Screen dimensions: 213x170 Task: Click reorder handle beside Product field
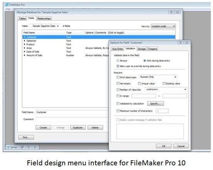pos(24,44)
